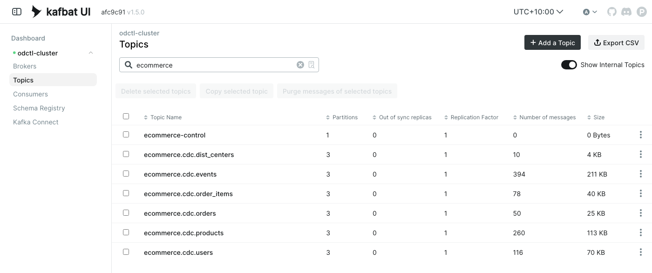Open the Discord community icon

pos(626,12)
